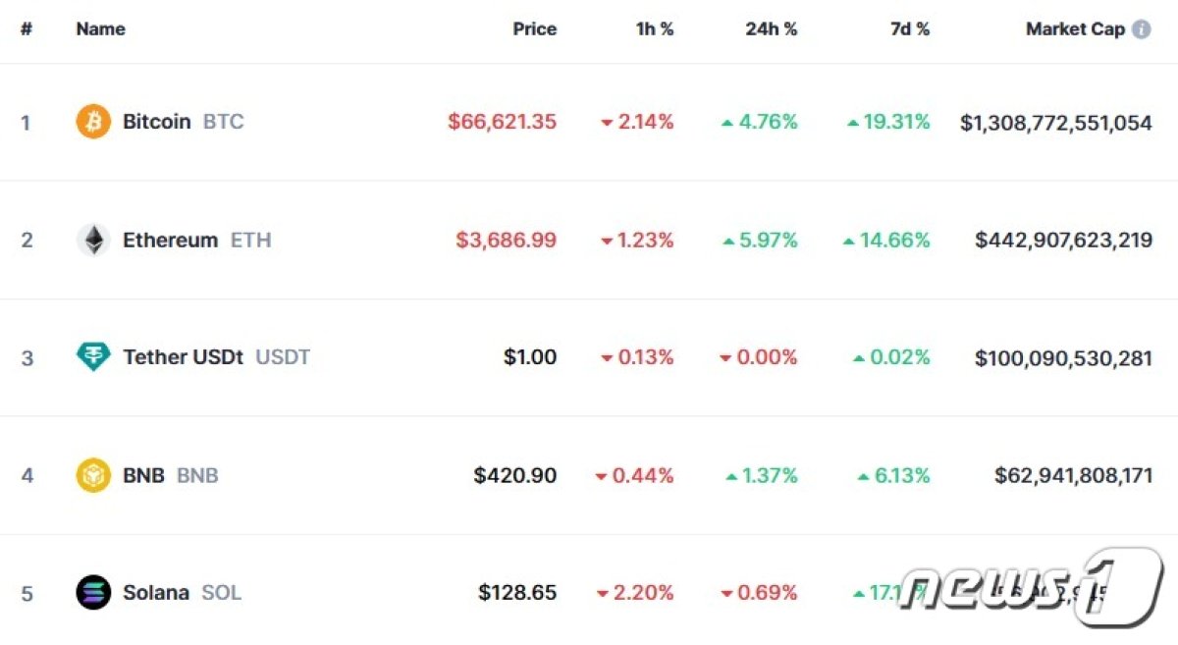The width and height of the screenshot is (1178, 645).
Task: Open the Bitcoin coin page link
Action: pyautogui.click(x=157, y=122)
